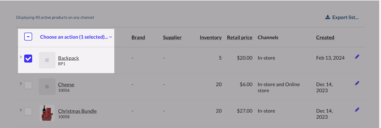Click the Christmas Bundle edit pencil icon
Image resolution: width=381 pixels, height=128 pixels.
357,110
